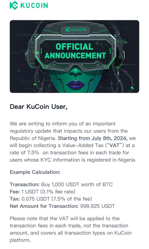
Task: Click the purple lips in the illustration
Action: (x=75, y=85)
